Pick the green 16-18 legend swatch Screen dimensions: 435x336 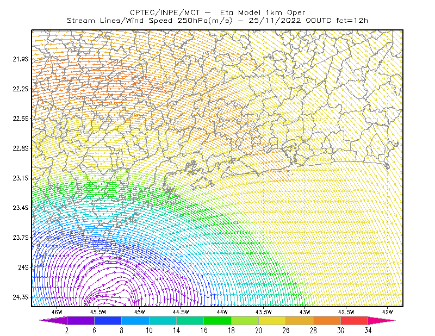[x=217, y=320]
